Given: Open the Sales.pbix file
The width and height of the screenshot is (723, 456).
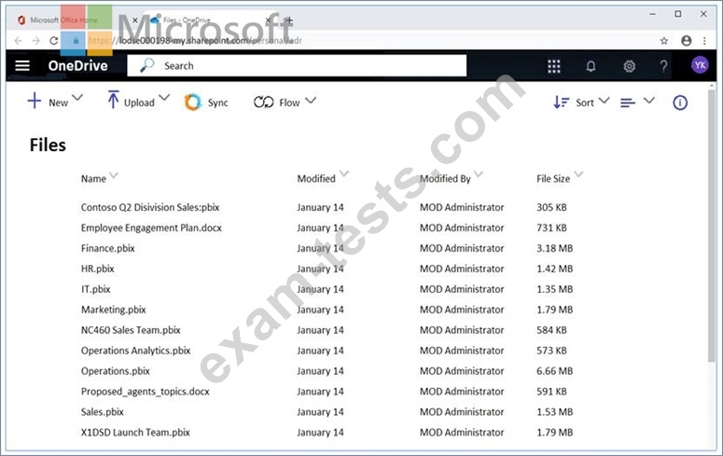Looking at the screenshot, I should [x=103, y=412].
